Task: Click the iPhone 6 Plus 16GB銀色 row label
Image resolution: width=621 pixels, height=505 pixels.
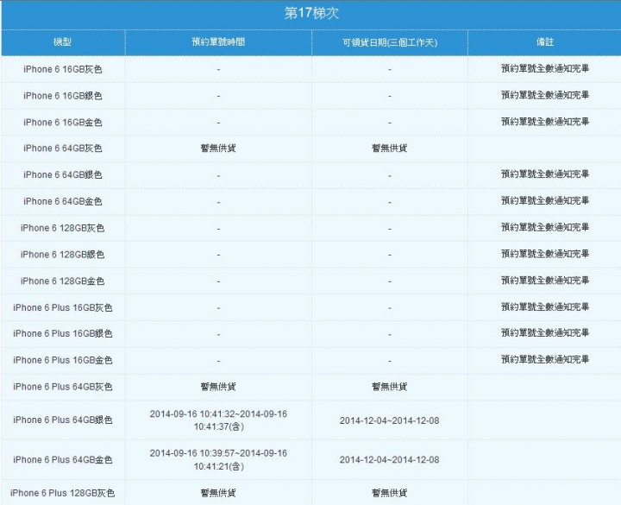Action: [x=63, y=334]
